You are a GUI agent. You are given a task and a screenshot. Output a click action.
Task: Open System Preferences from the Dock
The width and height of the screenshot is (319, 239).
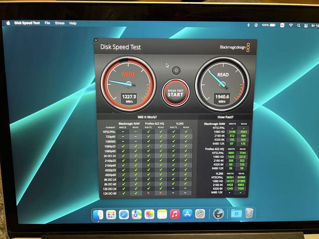(x=200, y=214)
